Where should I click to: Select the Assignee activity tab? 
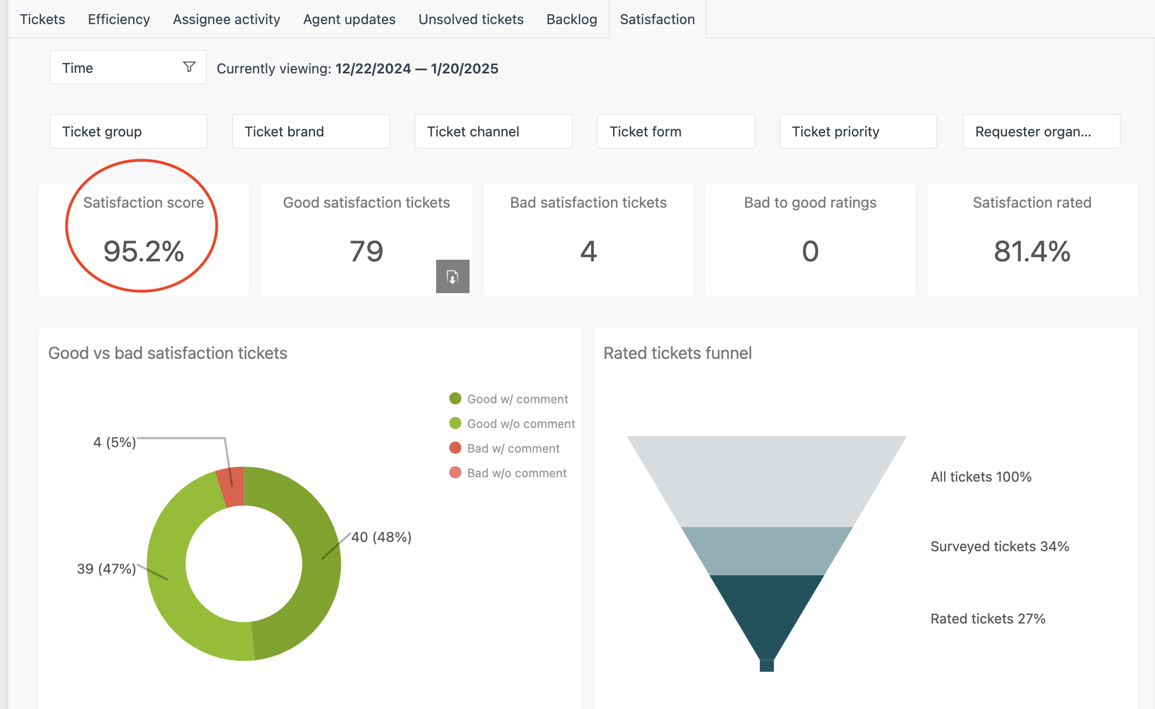[226, 19]
